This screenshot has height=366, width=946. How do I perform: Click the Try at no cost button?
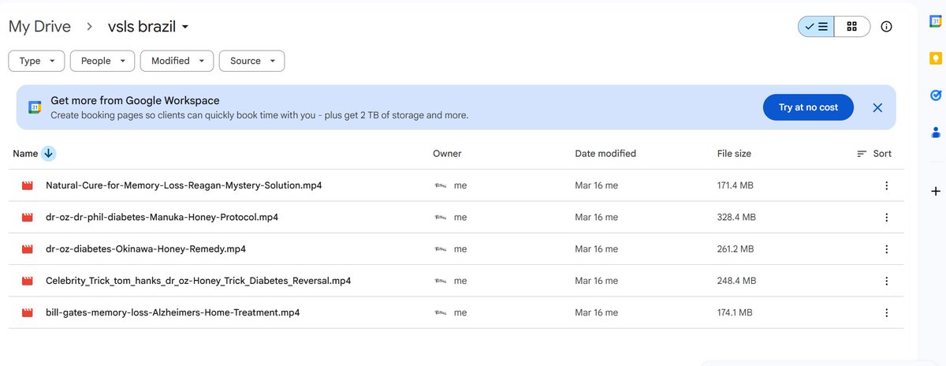[x=808, y=107]
